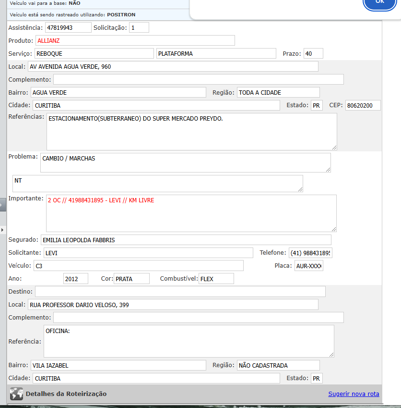Click the origin Cidade field CURITIBA
The height and width of the screenshot is (408, 401).
click(x=156, y=105)
